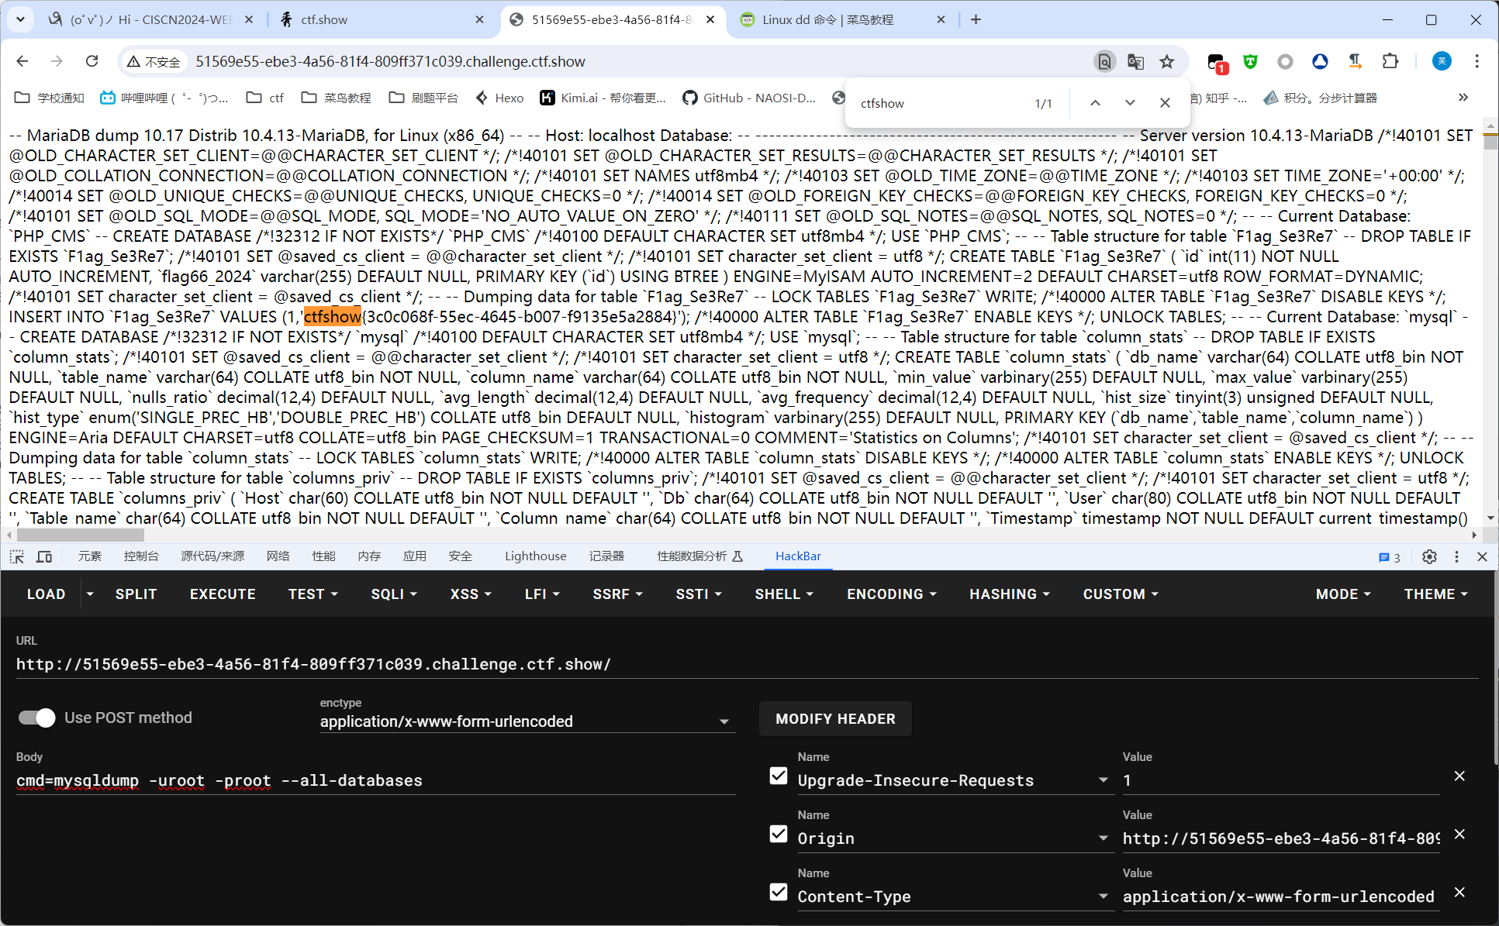Uncheck the Origin header checkbox
Viewport: 1499px width, 926px height.
(779, 835)
